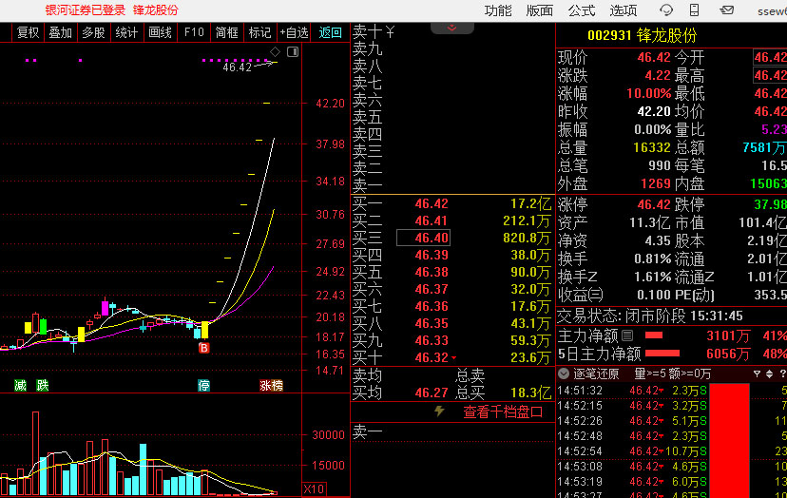
Task: Click the ¥ symbol next to 卖十
Action: pyautogui.click(x=390, y=32)
